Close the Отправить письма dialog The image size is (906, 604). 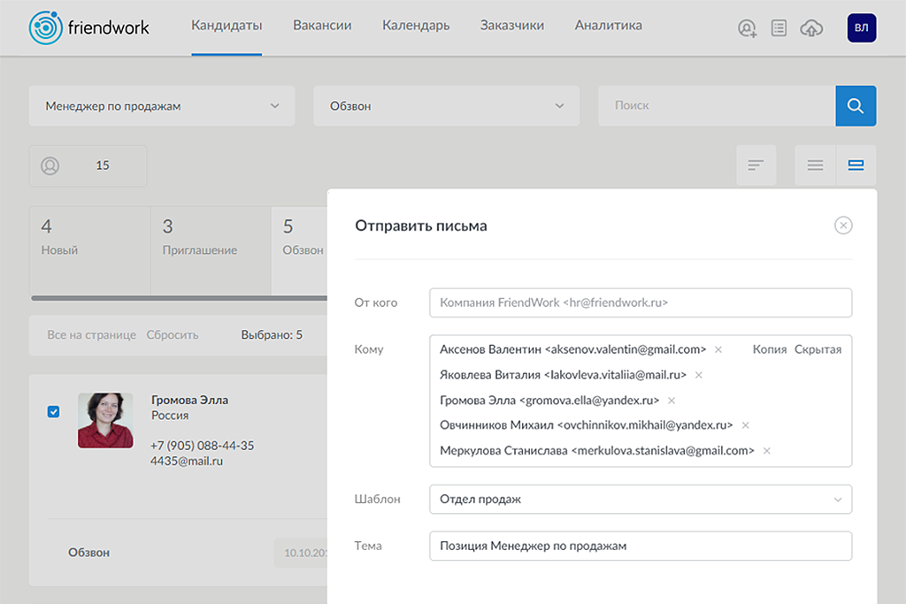[x=843, y=226]
